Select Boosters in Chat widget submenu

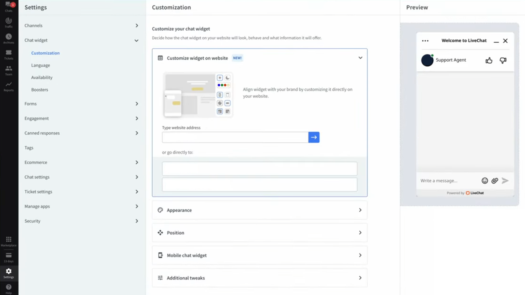(40, 90)
